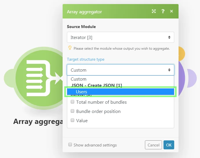Click the expand dialog icon in header
The image size is (200, 158).
[154, 11]
